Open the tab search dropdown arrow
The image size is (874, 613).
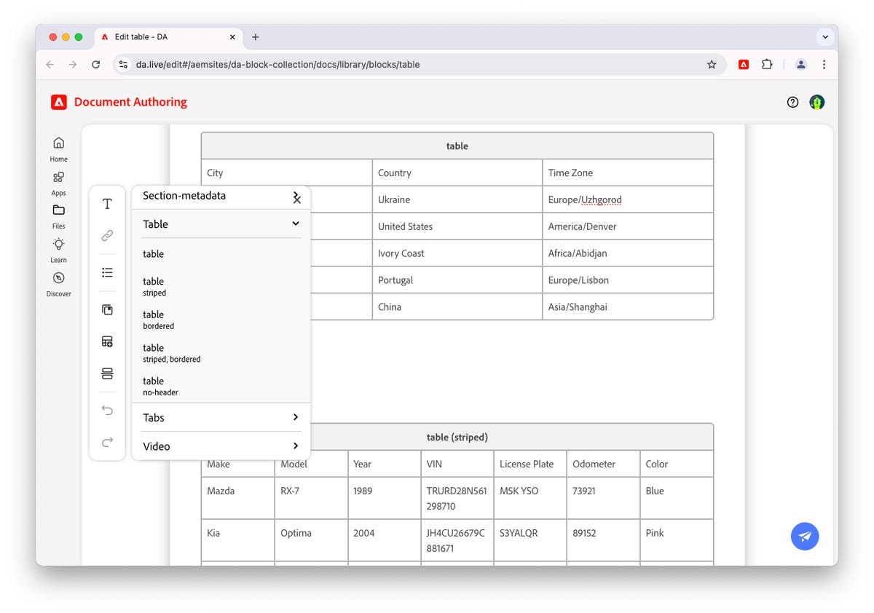(825, 37)
